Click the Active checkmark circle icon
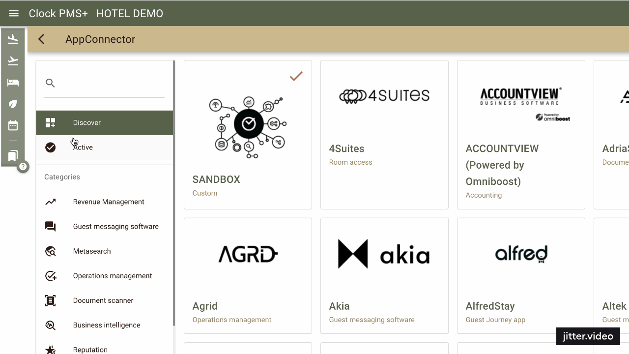 coord(50,147)
